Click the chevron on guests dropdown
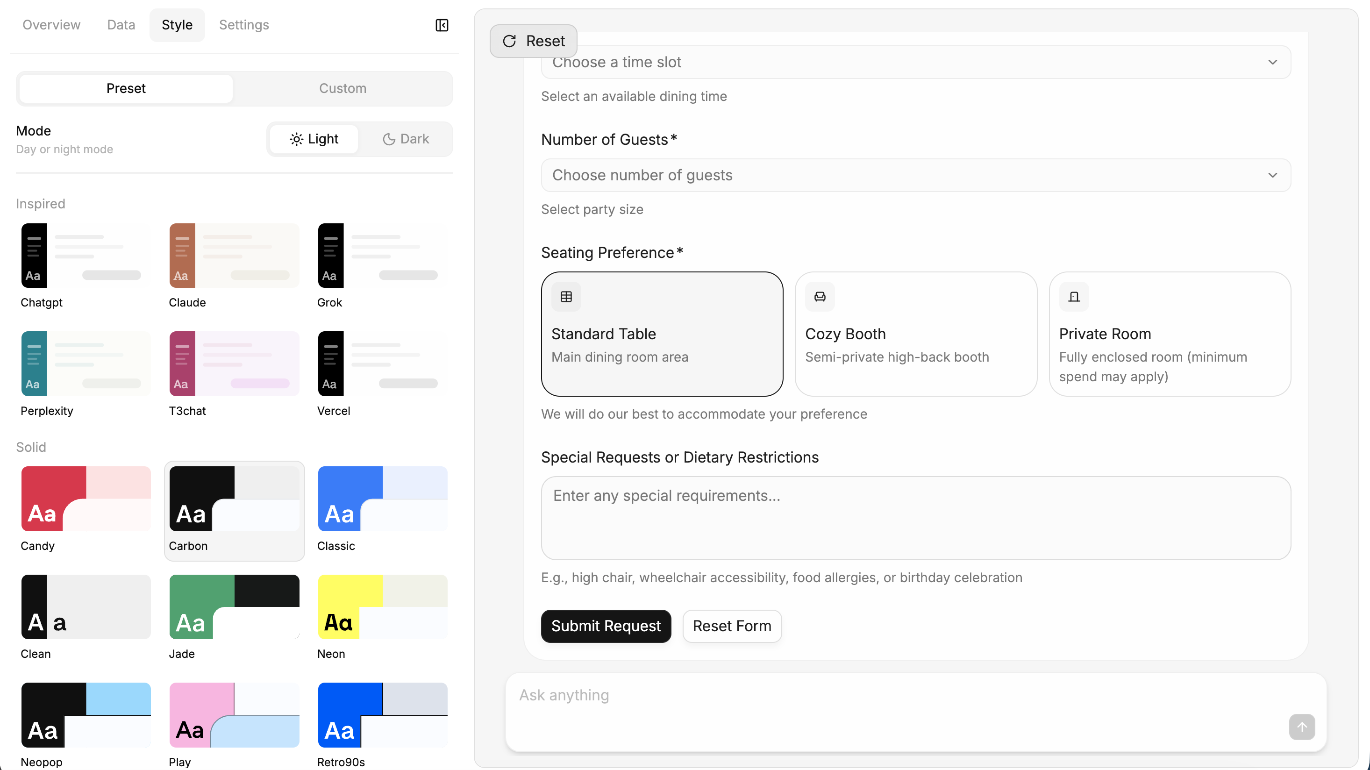1370x770 pixels. 1272,175
